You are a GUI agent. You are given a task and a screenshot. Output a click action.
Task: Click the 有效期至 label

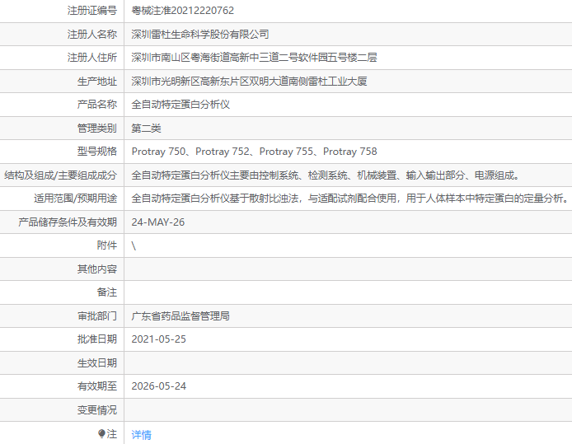click(97, 386)
